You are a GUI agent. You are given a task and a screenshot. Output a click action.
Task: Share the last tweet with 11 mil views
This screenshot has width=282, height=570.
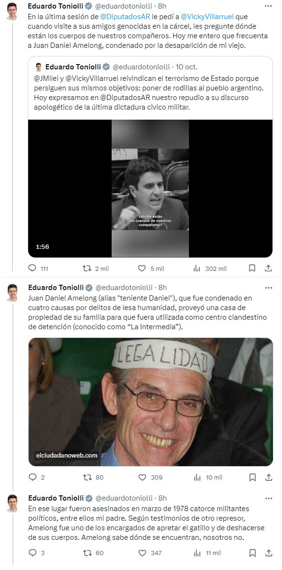coord(269,553)
